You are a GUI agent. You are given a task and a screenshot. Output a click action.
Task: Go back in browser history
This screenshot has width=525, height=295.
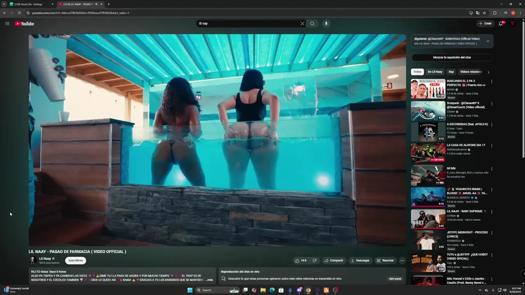click(x=5, y=13)
